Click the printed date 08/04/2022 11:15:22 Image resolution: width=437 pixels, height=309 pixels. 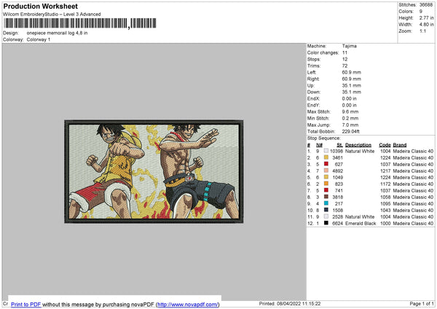click(x=299, y=303)
